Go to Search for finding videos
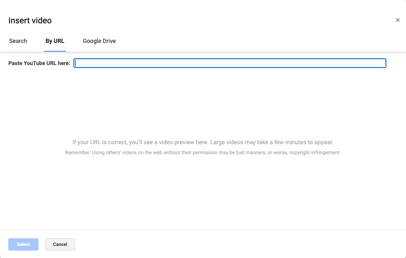406x258 pixels. click(18, 41)
